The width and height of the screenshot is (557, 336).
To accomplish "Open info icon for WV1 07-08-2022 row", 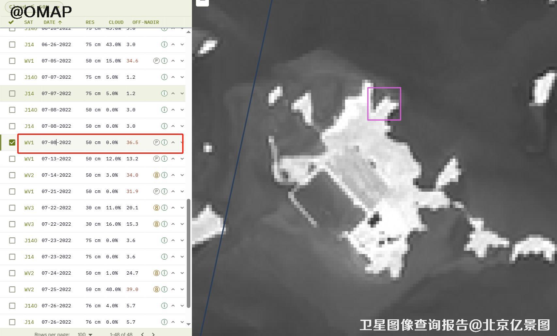I will coord(164,142).
